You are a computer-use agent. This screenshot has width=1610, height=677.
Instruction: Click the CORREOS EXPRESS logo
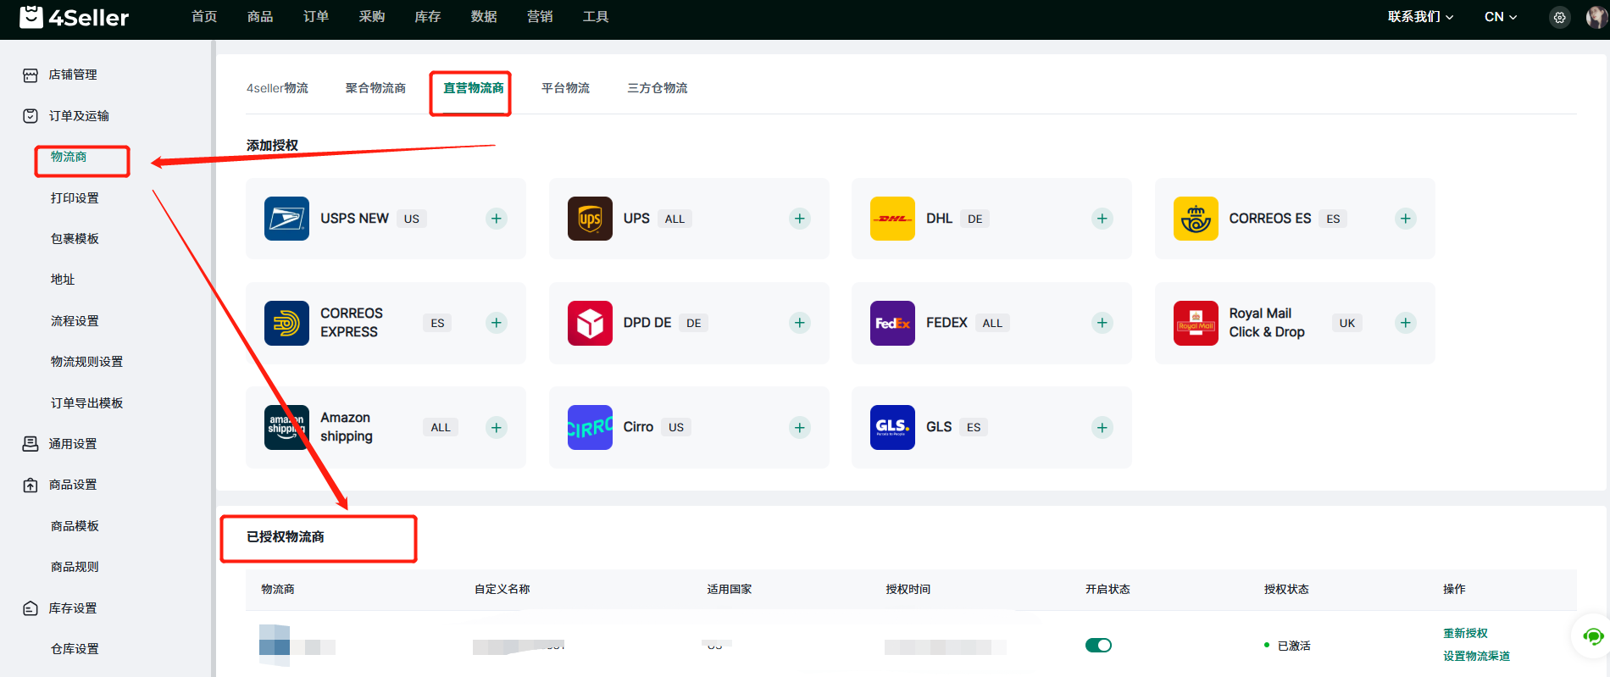tap(286, 323)
